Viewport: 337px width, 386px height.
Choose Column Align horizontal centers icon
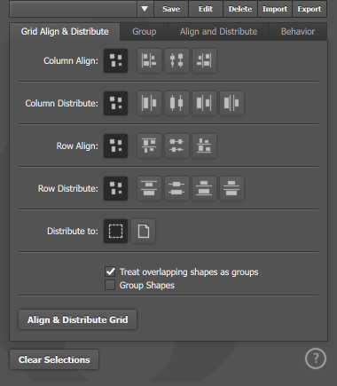176,60
